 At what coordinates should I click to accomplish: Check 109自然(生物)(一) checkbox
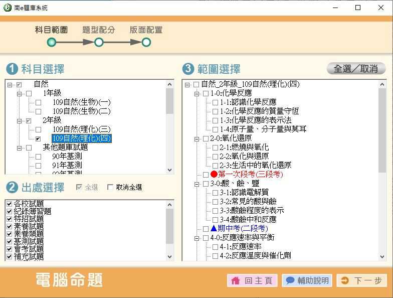tap(38, 102)
